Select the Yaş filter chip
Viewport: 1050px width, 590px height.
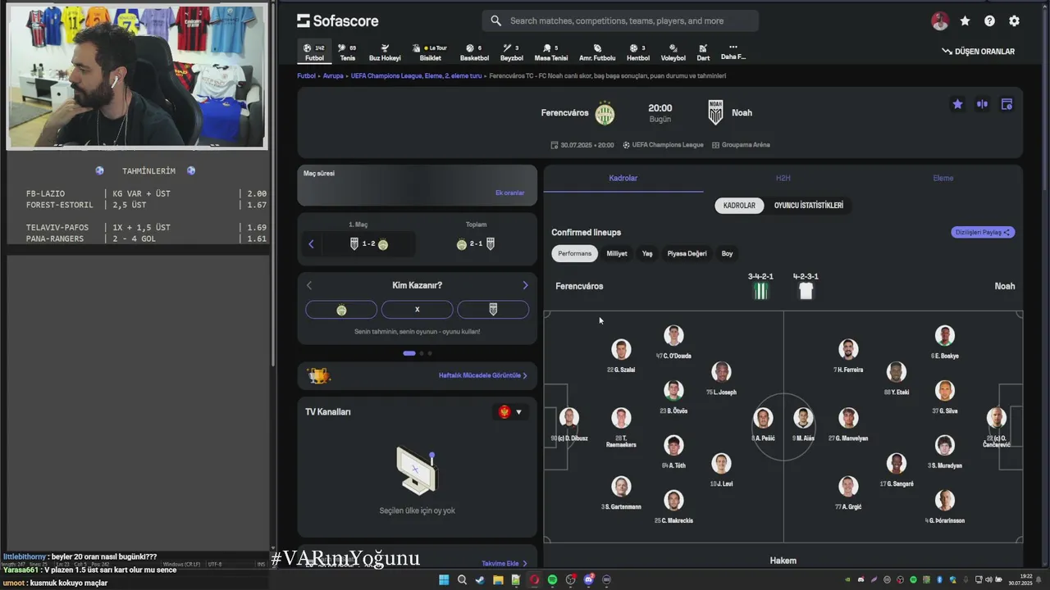(x=647, y=254)
